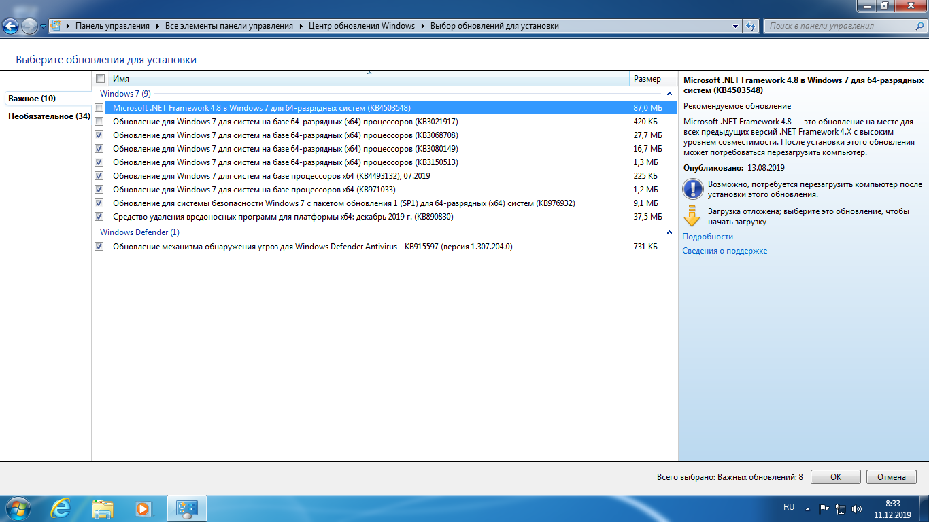The width and height of the screenshot is (929, 522).
Task: Uncheck the KB3068708 update checkbox
Action: click(x=99, y=135)
